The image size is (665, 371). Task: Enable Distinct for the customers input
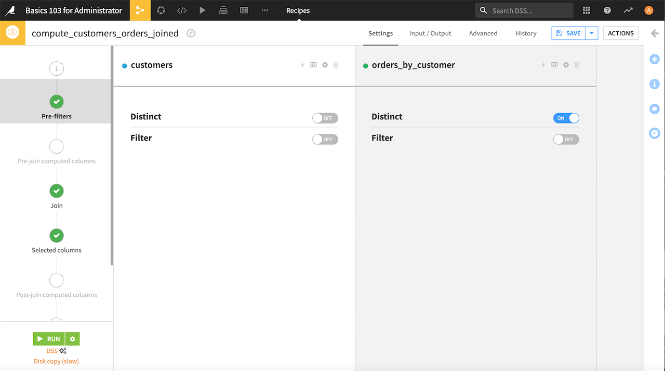pos(325,118)
